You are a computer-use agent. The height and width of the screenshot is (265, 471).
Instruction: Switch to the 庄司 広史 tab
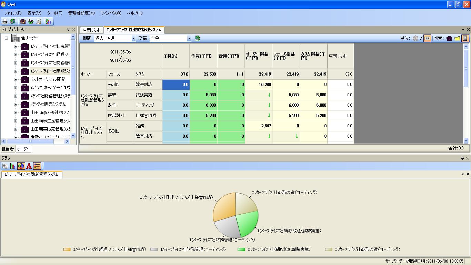(91, 30)
